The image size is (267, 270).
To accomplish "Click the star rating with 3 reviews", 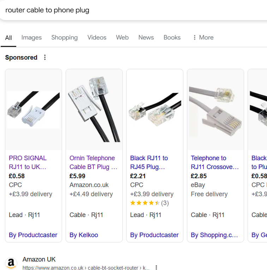I will (149, 203).
